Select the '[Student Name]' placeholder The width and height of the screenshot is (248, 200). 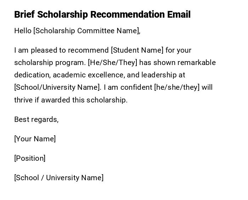click(x=137, y=50)
